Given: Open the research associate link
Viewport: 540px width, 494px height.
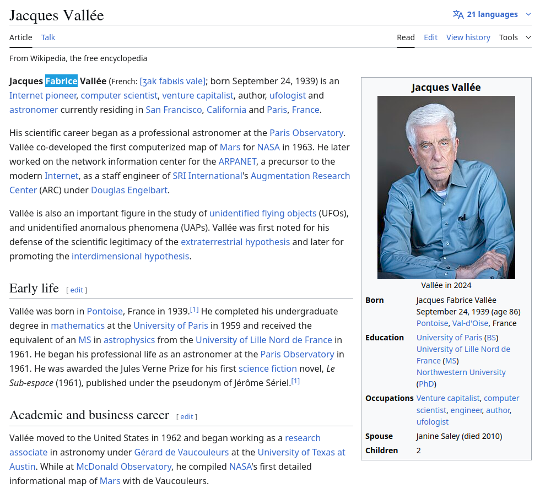Looking at the screenshot, I should 303,438.
